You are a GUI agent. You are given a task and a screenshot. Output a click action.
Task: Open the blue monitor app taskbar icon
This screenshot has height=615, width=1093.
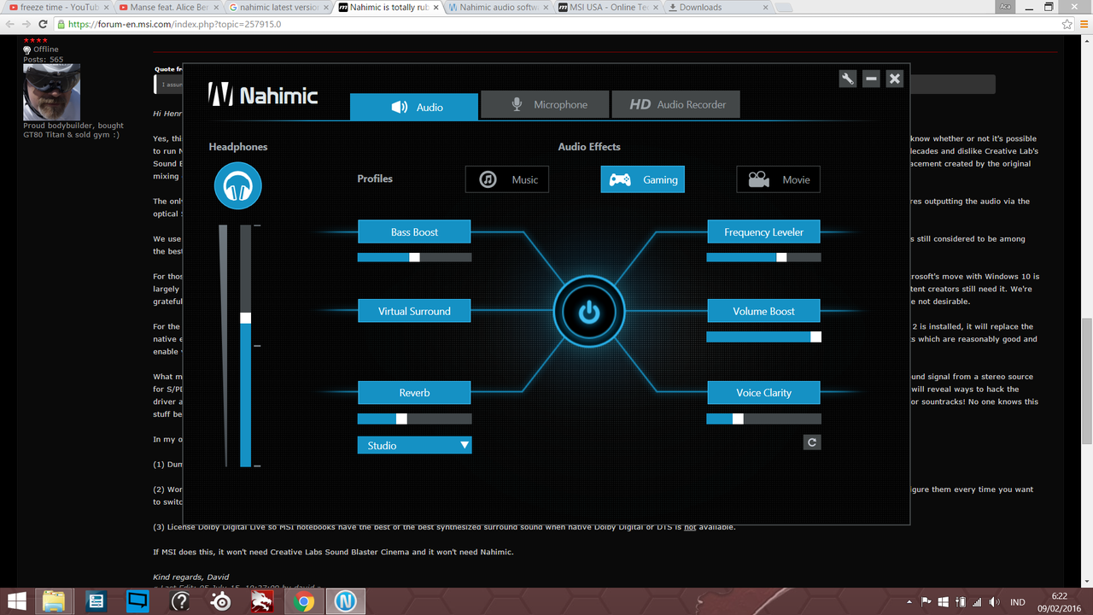click(137, 601)
